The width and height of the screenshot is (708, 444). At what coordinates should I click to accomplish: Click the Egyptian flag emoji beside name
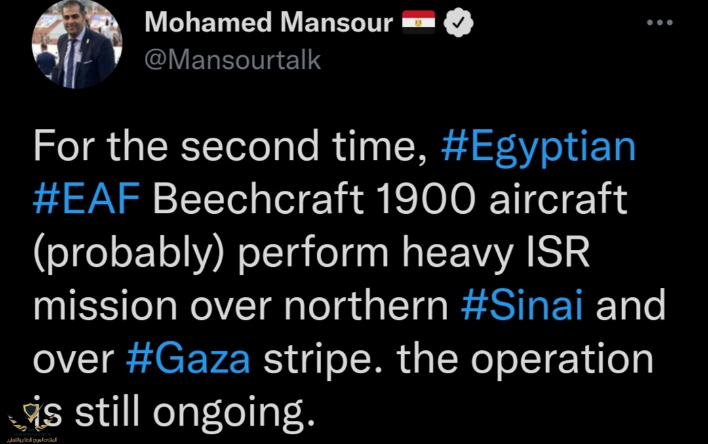click(418, 22)
